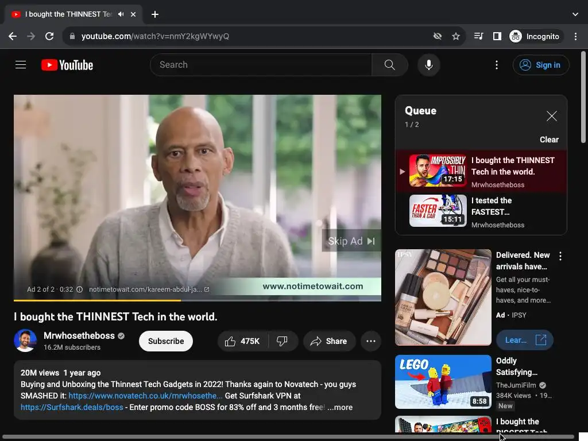Subscribe to Mrwhosetheboss
The height and width of the screenshot is (441, 588).
tap(166, 341)
